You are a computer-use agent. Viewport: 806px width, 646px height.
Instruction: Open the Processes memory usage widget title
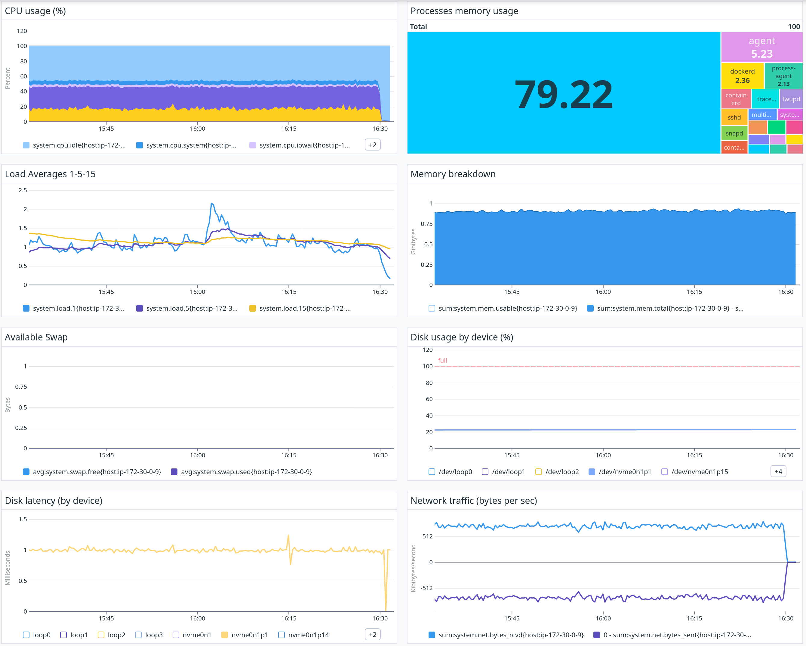click(x=464, y=11)
